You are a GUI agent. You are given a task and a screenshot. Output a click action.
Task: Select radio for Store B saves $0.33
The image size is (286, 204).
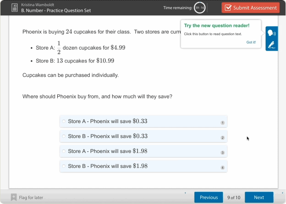point(64,136)
